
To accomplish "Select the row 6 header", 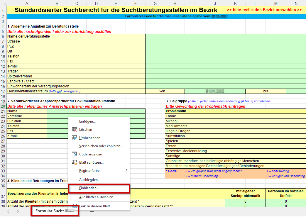I will coord(3,36).
